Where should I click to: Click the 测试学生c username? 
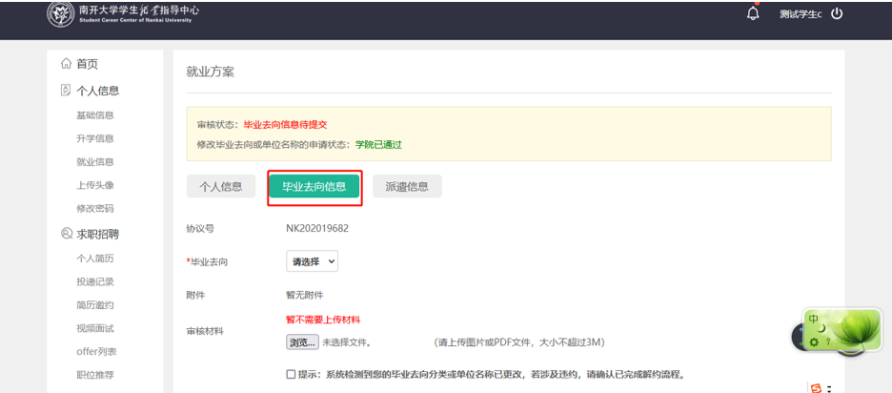click(x=800, y=14)
